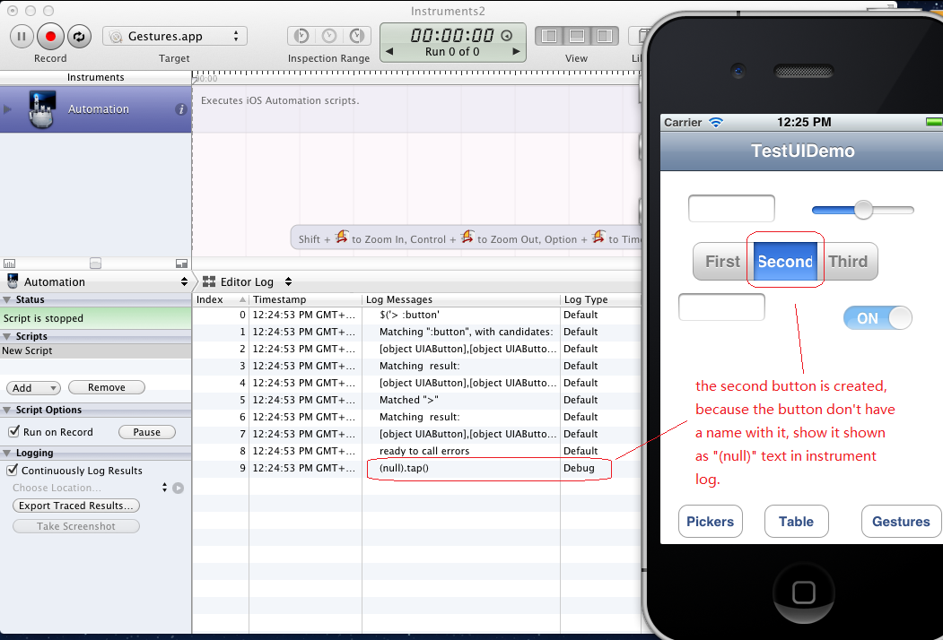Viewport: 943px width, 640px height.
Task: Click the bar-graph icon below Instruments list
Action: click(x=10, y=264)
